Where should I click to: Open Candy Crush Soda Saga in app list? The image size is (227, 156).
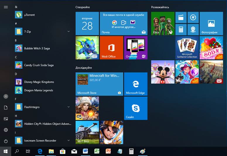tap(43, 65)
